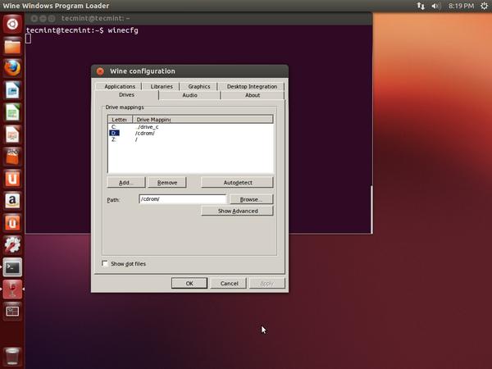Open Firefox from the launcher
This screenshot has height=369, width=492.
pyautogui.click(x=12, y=68)
